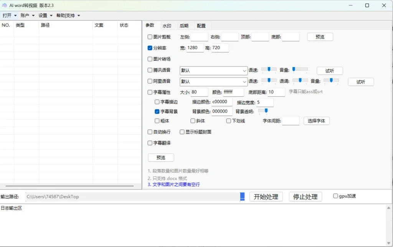Uncheck the 分辨率 checkbox
Image resolution: width=393 pixels, height=247 pixels.
coord(150,48)
